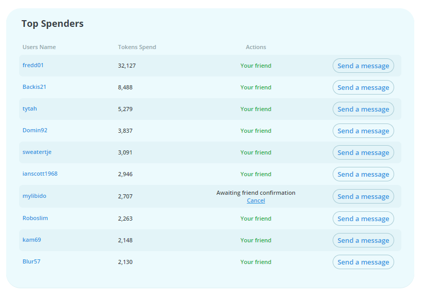The width and height of the screenshot is (421, 295).
Task: Send a message to Blur57
Action: (x=363, y=262)
